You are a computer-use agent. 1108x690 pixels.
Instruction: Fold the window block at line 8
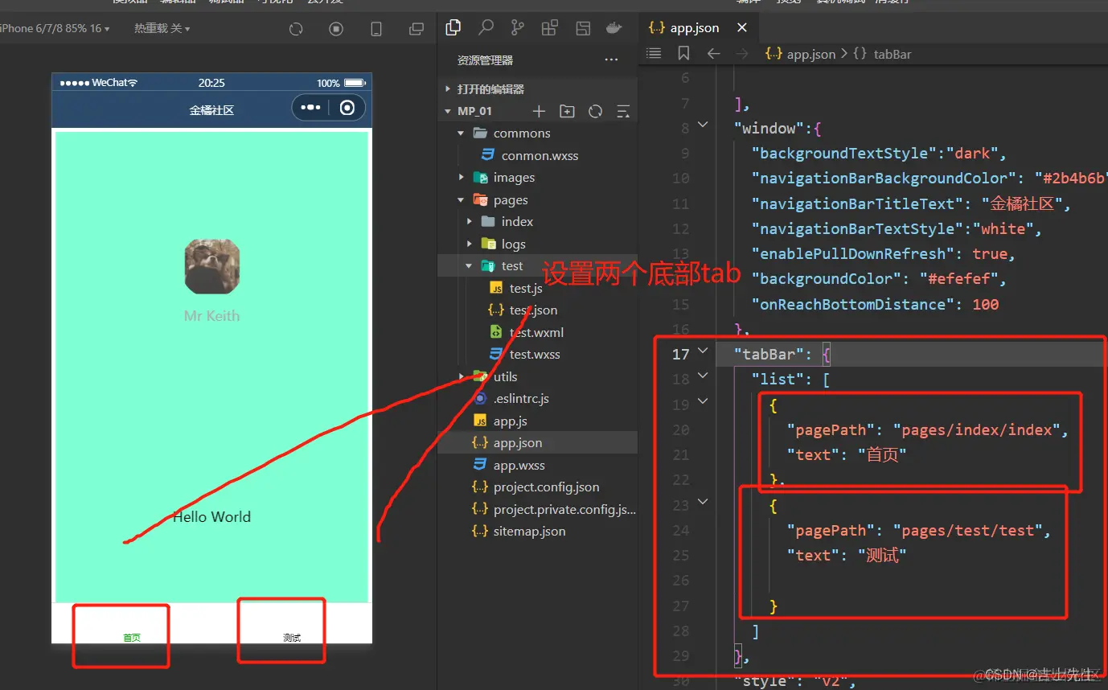click(703, 125)
